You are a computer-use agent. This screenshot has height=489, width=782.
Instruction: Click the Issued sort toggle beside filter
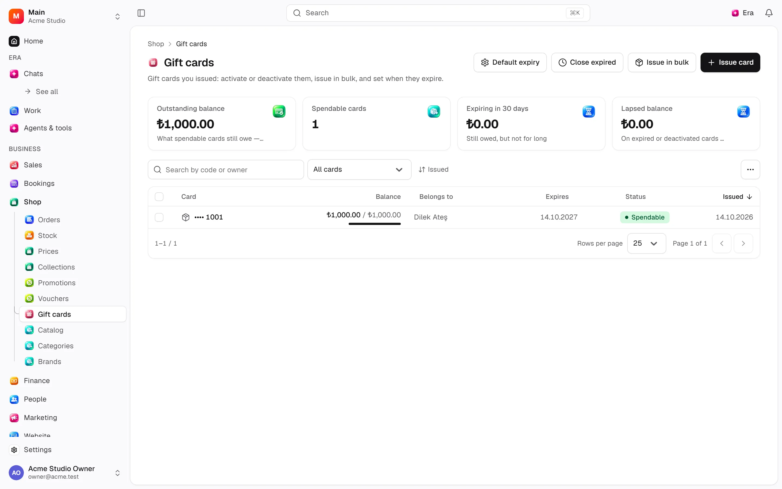(433, 170)
